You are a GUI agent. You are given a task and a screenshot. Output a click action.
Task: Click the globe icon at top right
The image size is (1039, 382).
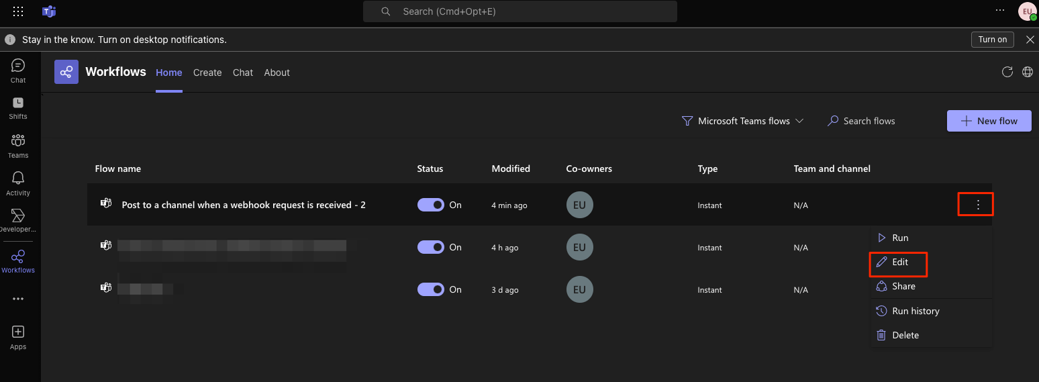point(1028,72)
